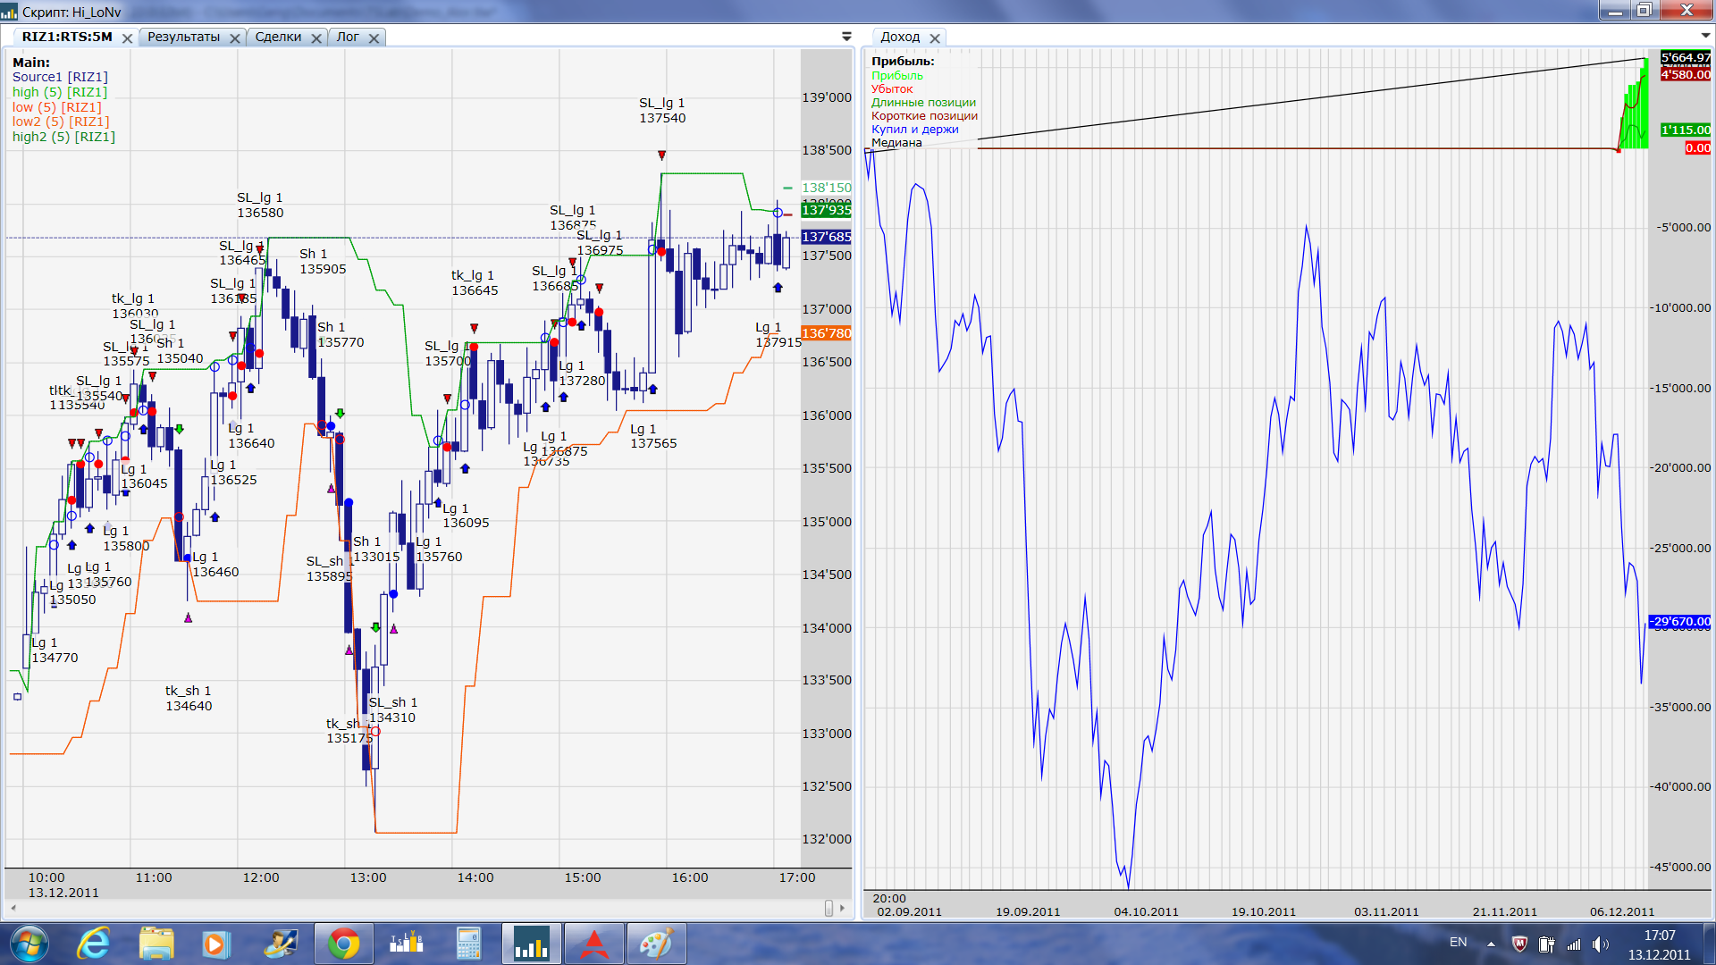The width and height of the screenshot is (1716, 965).
Task: Open Paint from the taskbar
Action: pyautogui.click(x=656, y=944)
